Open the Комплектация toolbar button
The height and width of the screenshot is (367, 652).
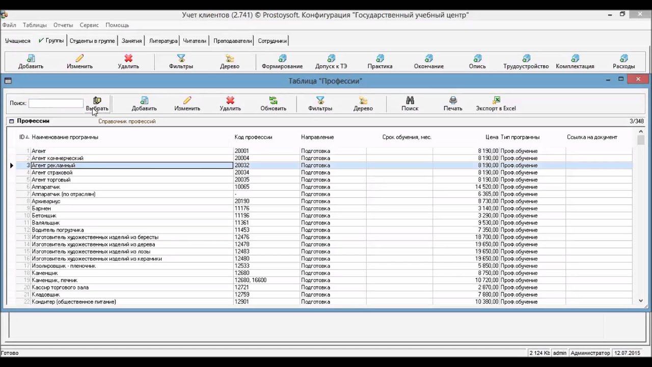pos(575,62)
